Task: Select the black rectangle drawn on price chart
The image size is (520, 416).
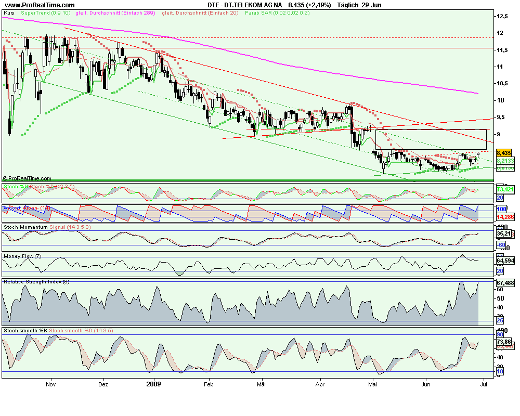Action: click(x=431, y=140)
